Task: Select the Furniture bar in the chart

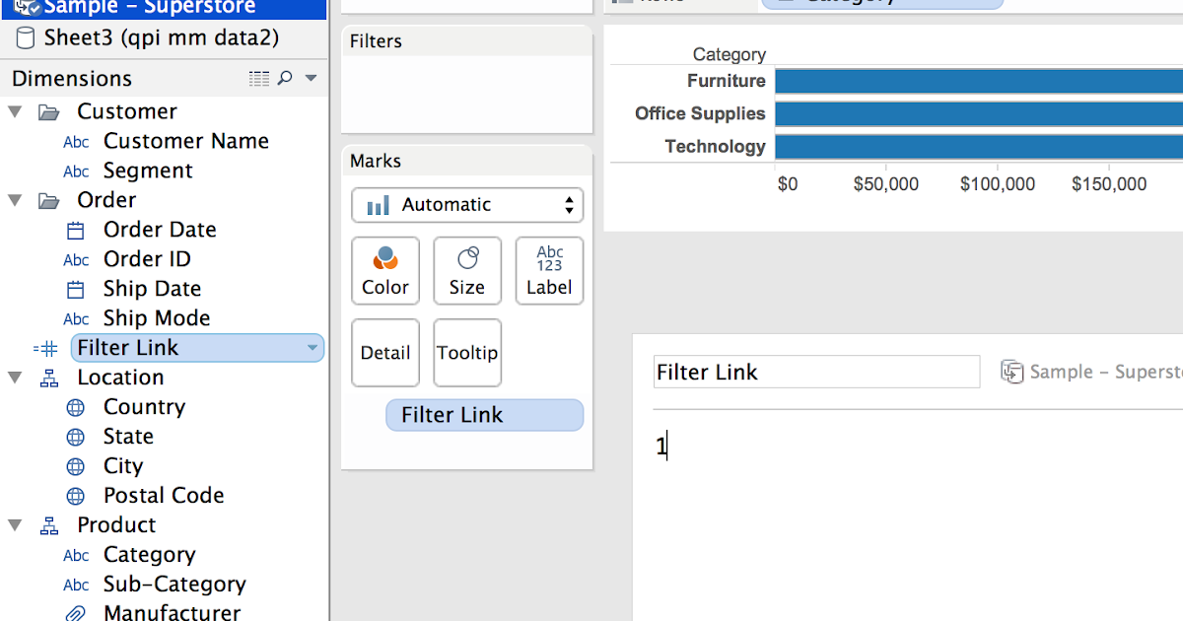Action: (976, 81)
